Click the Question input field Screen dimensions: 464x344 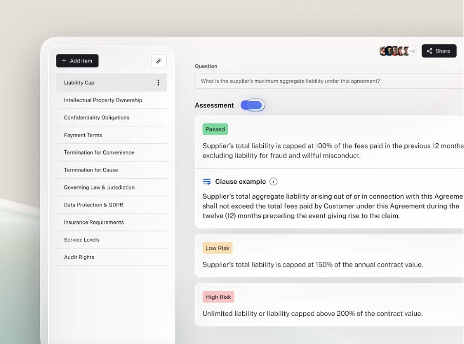328,81
